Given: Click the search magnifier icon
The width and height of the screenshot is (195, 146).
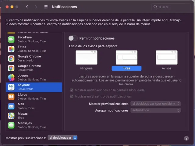Looking at the screenshot, I should tap(155, 7).
